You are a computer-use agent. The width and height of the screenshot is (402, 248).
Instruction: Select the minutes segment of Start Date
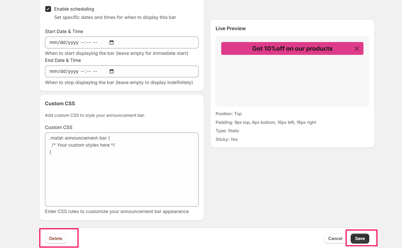click(x=89, y=42)
